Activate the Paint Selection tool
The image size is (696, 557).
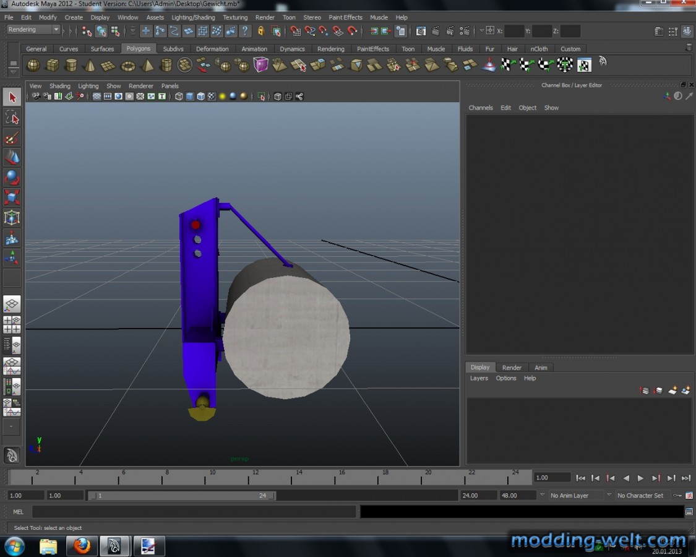click(x=12, y=137)
